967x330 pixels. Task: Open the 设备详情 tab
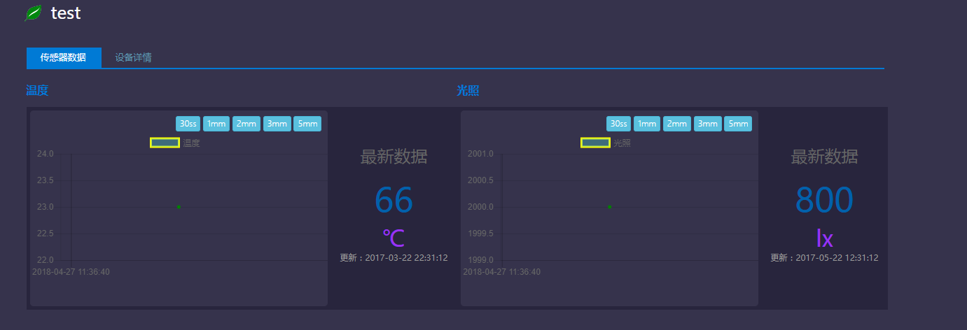[134, 58]
